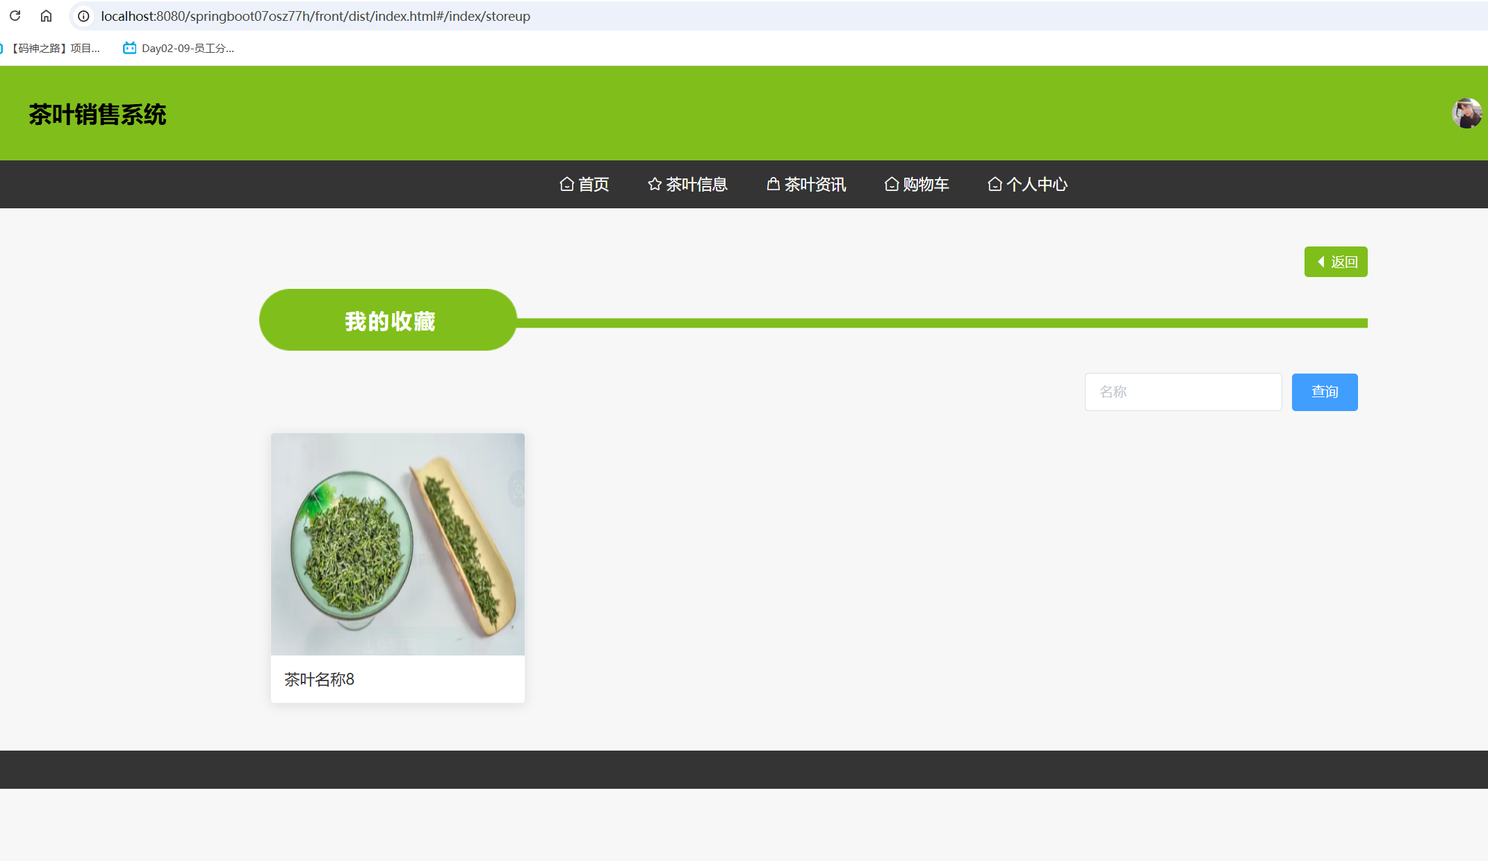Click the browser home icon
1488x861 pixels.
(x=46, y=15)
